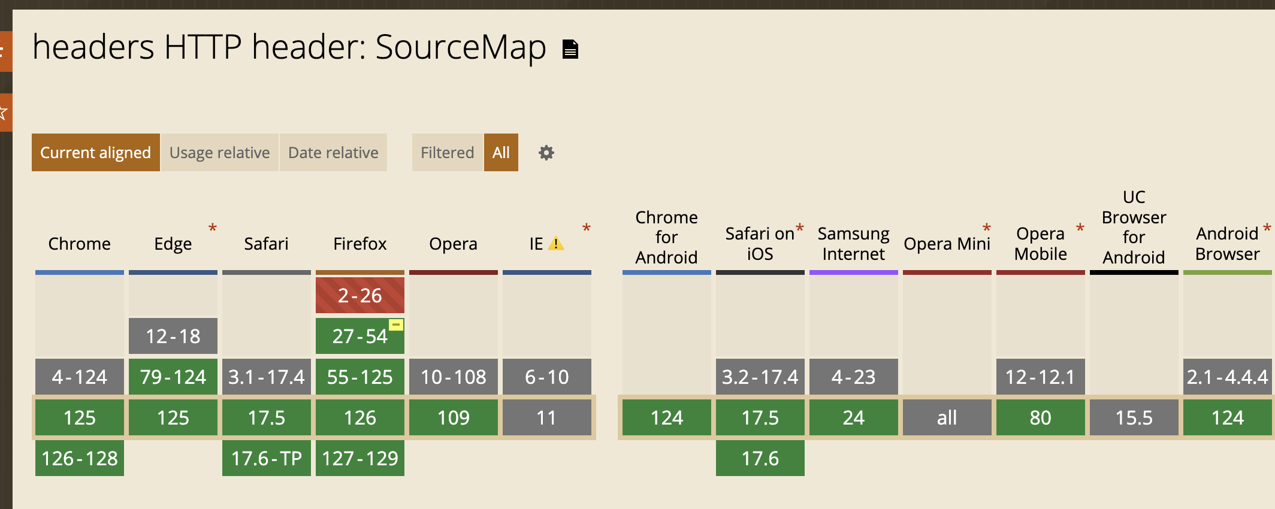Switch to Date relative view
1275x509 pixels.
(x=333, y=153)
